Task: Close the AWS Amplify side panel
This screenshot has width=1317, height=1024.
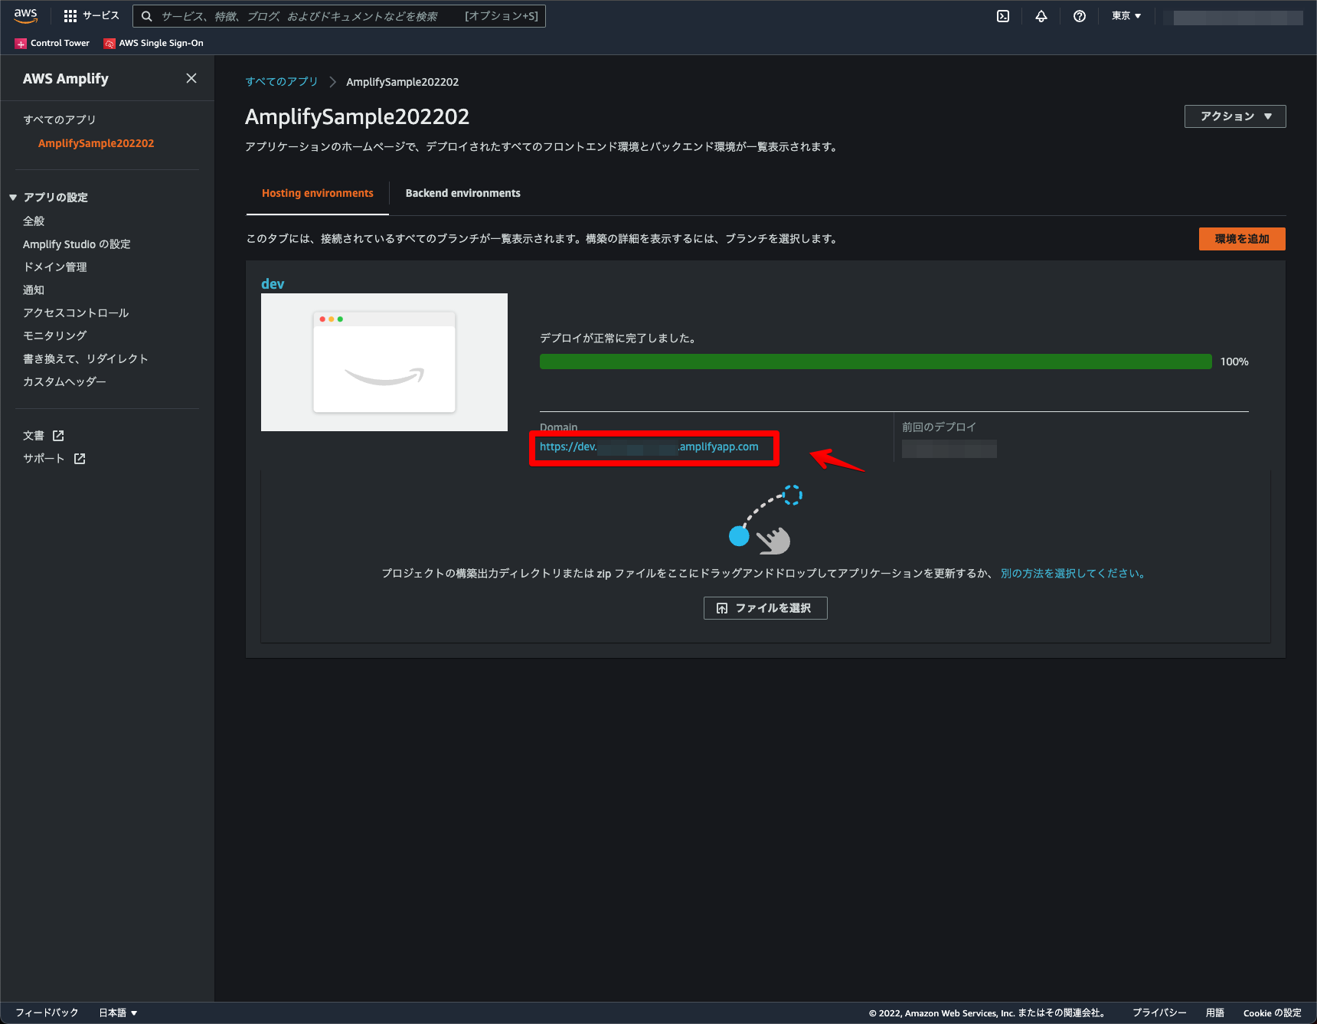Action: [191, 78]
